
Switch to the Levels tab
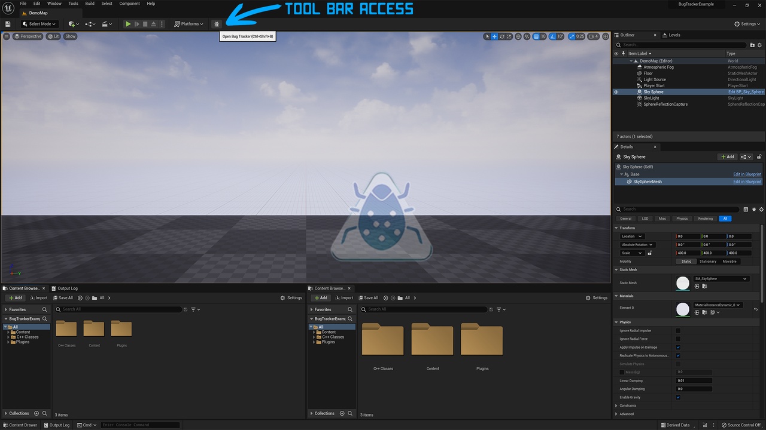coord(674,35)
